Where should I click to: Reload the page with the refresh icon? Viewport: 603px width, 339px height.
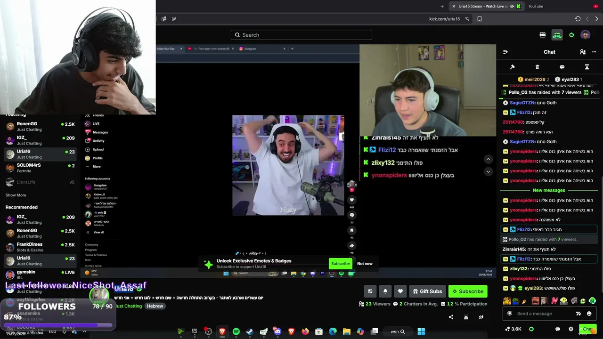click(x=578, y=19)
